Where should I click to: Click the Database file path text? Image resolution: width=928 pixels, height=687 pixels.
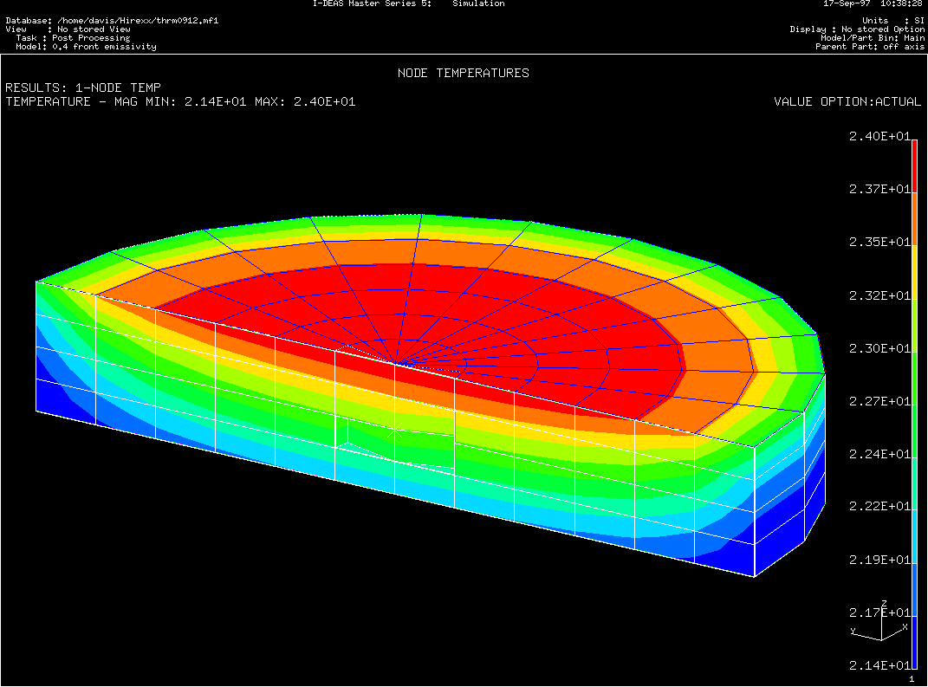pos(112,21)
